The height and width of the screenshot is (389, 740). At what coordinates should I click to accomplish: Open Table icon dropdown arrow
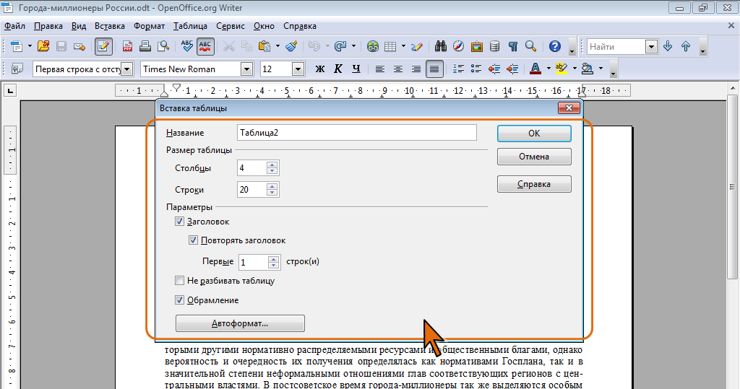[x=403, y=46]
